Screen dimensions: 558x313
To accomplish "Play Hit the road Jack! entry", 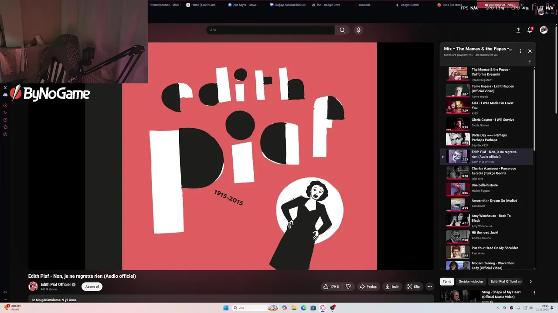I will (x=486, y=236).
